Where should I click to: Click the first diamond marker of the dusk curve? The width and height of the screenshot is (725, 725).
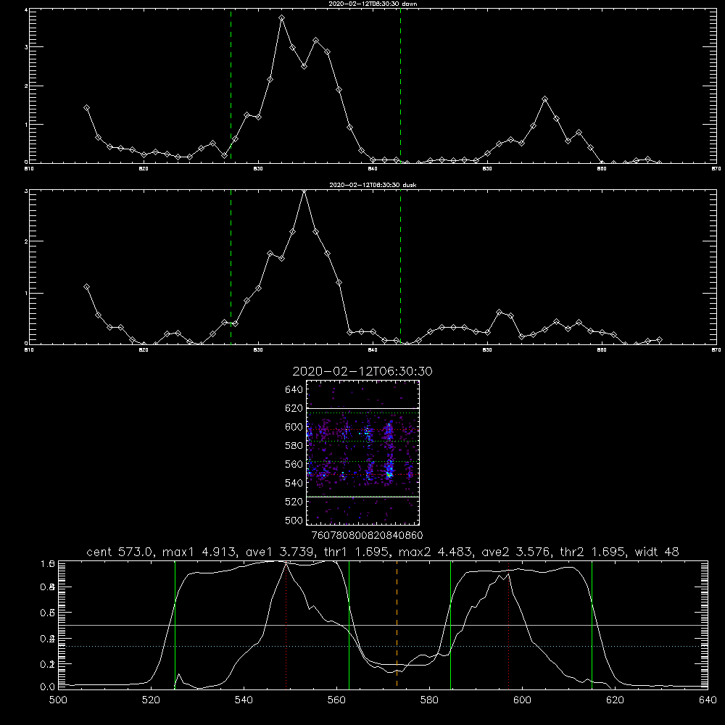tap(86, 287)
